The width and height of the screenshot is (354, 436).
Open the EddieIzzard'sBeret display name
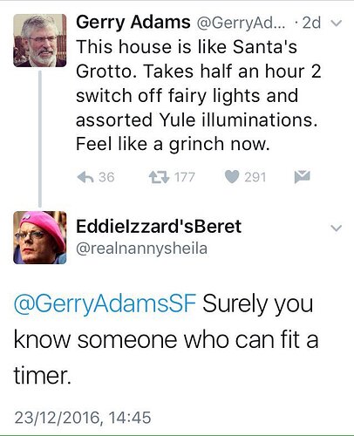(x=159, y=227)
